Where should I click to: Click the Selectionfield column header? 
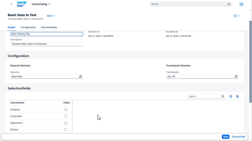(35, 103)
